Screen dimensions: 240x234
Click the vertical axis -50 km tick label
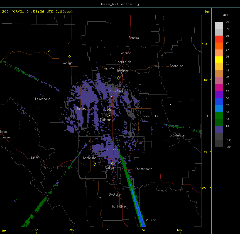click(x=204, y=152)
